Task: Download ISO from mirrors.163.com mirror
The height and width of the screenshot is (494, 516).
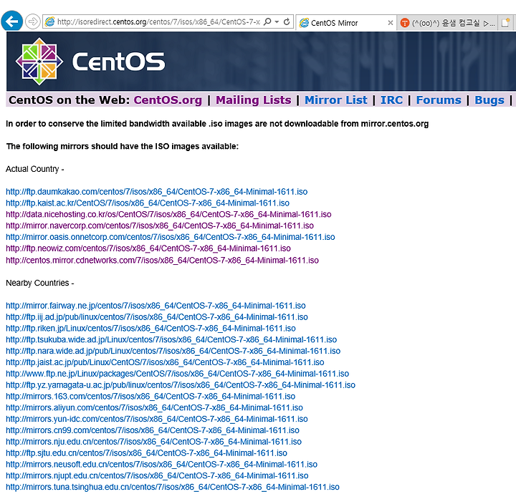Action: pos(150,397)
